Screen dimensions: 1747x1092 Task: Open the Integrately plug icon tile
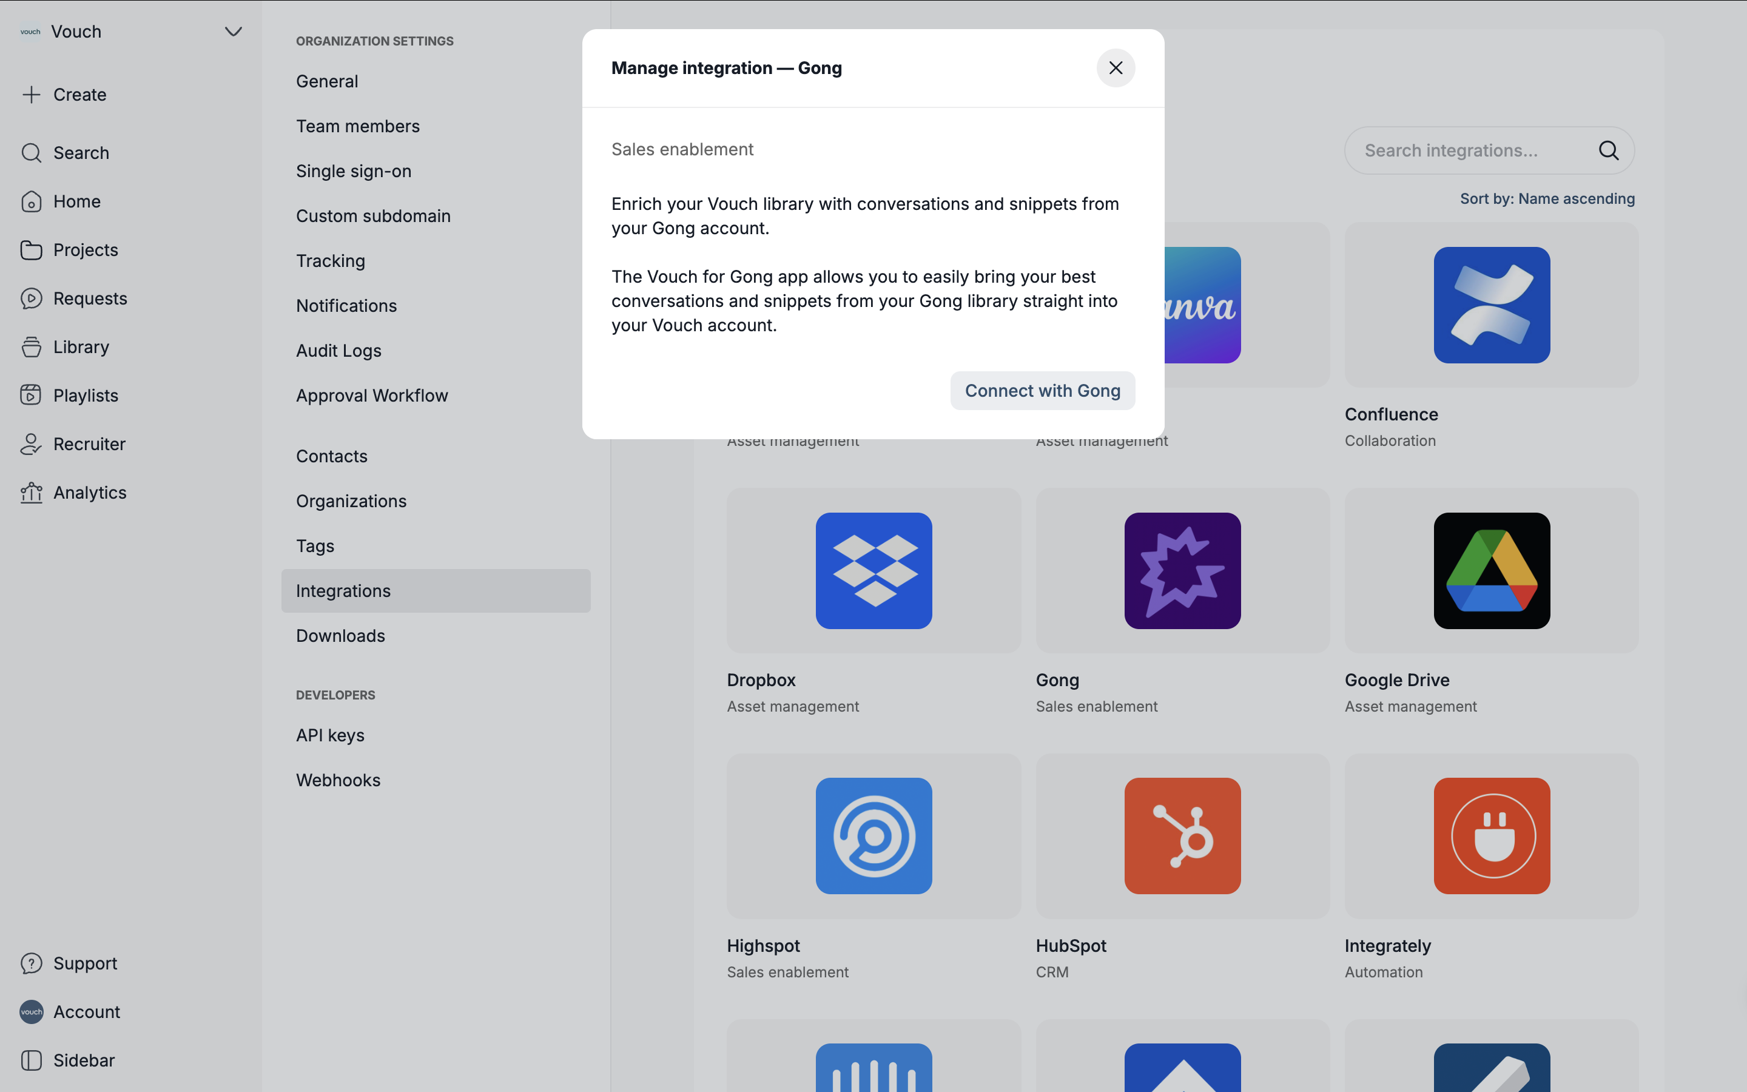click(1491, 835)
